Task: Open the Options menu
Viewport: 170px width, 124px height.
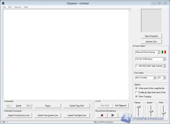Action: coord(18,7)
